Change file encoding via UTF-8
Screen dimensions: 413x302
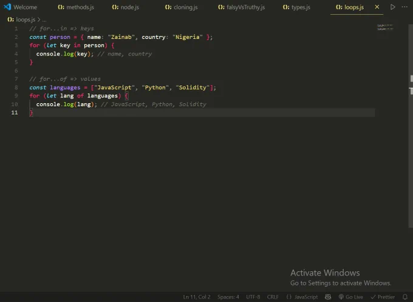tap(253, 297)
